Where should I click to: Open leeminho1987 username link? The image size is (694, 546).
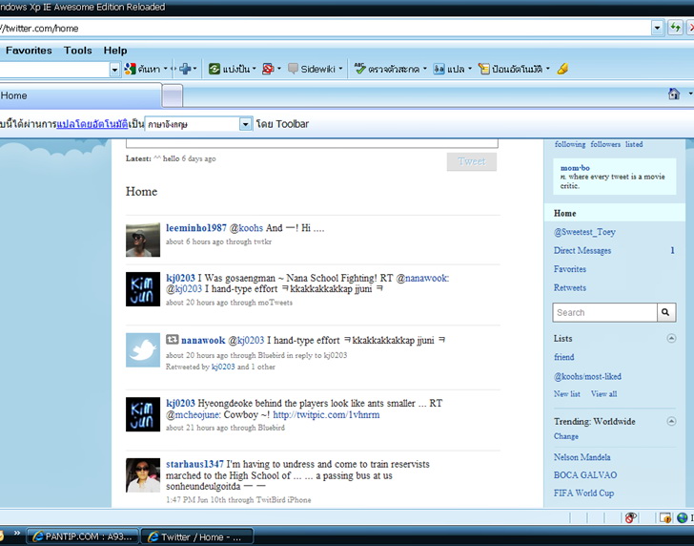point(196,228)
